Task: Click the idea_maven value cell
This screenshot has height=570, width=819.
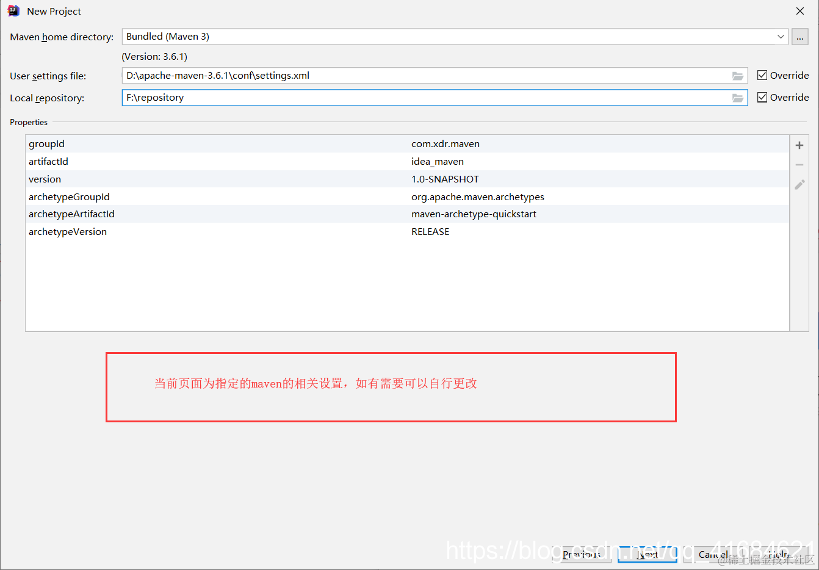Action: [x=438, y=162]
